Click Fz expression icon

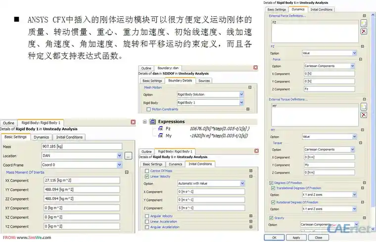(x=160, y=129)
